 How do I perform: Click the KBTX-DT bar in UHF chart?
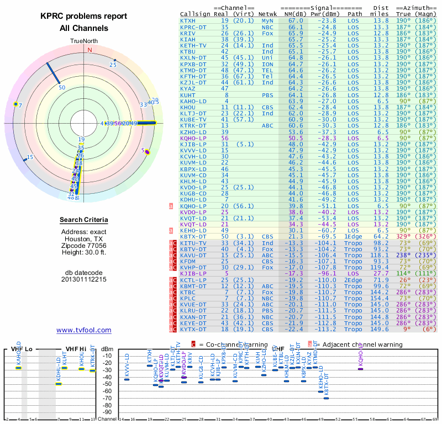[326, 399]
